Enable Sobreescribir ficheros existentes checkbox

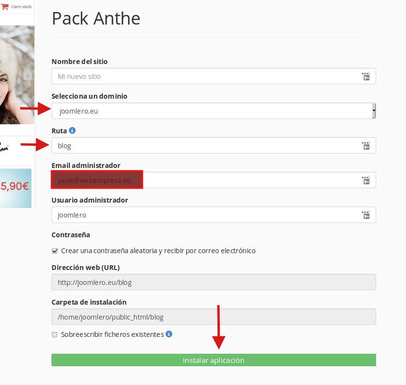(x=55, y=335)
